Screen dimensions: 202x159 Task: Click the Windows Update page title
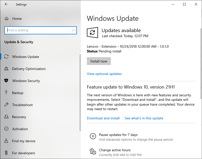tap(113, 19)
